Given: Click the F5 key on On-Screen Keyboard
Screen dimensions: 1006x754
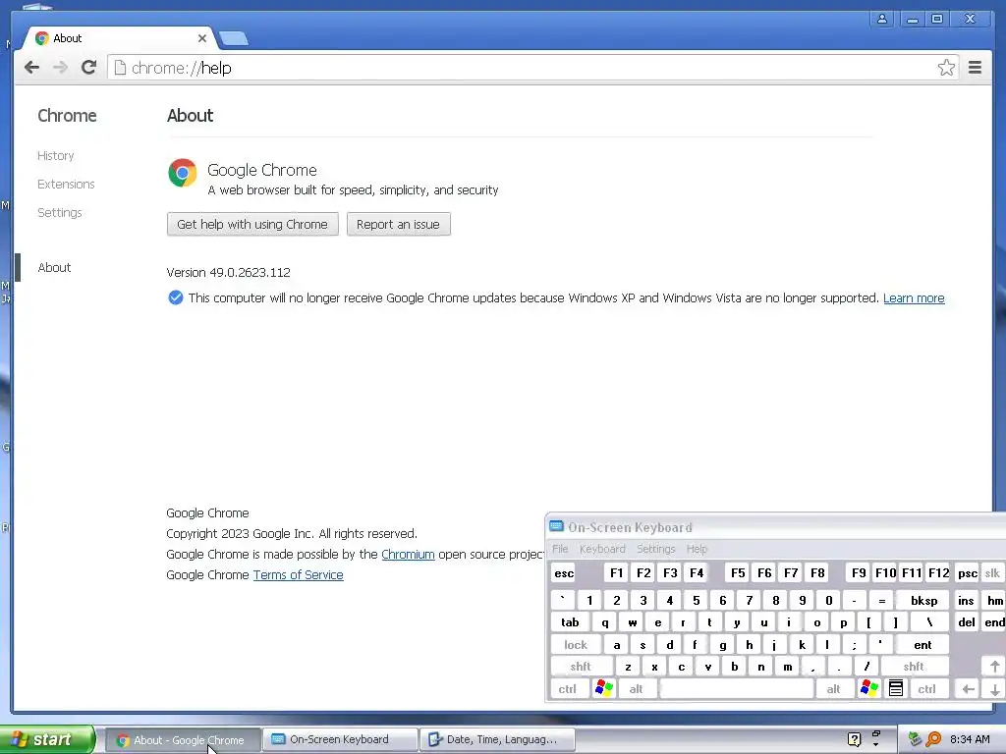Looking at the screenshot, I should pyautogui.click(x=738, y=573).
